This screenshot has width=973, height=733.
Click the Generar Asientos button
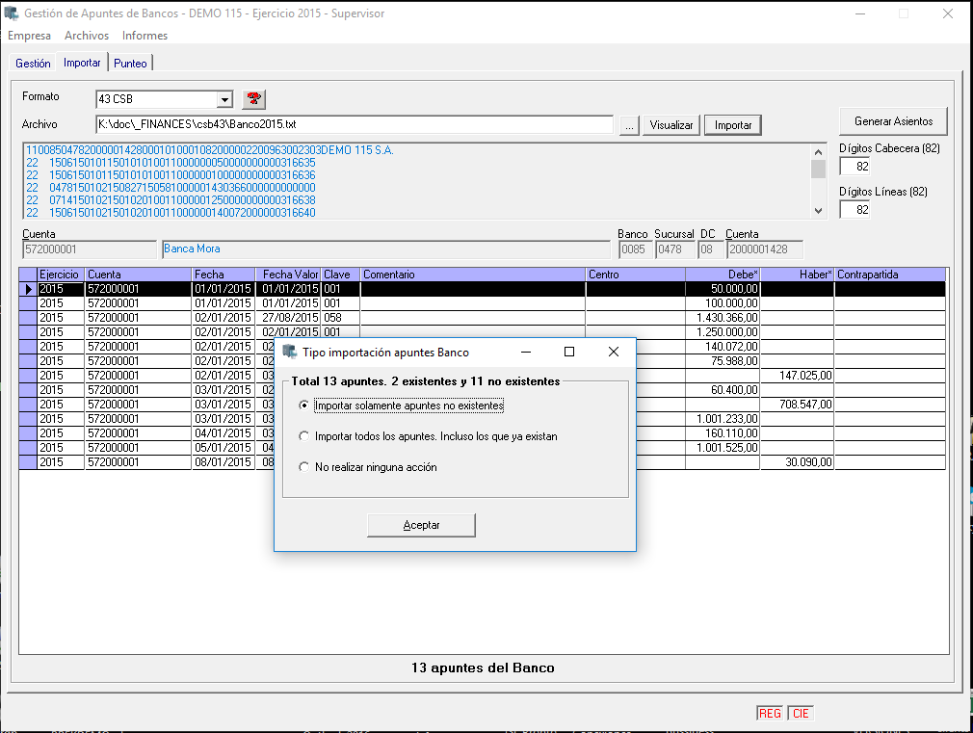click(893, 121)
